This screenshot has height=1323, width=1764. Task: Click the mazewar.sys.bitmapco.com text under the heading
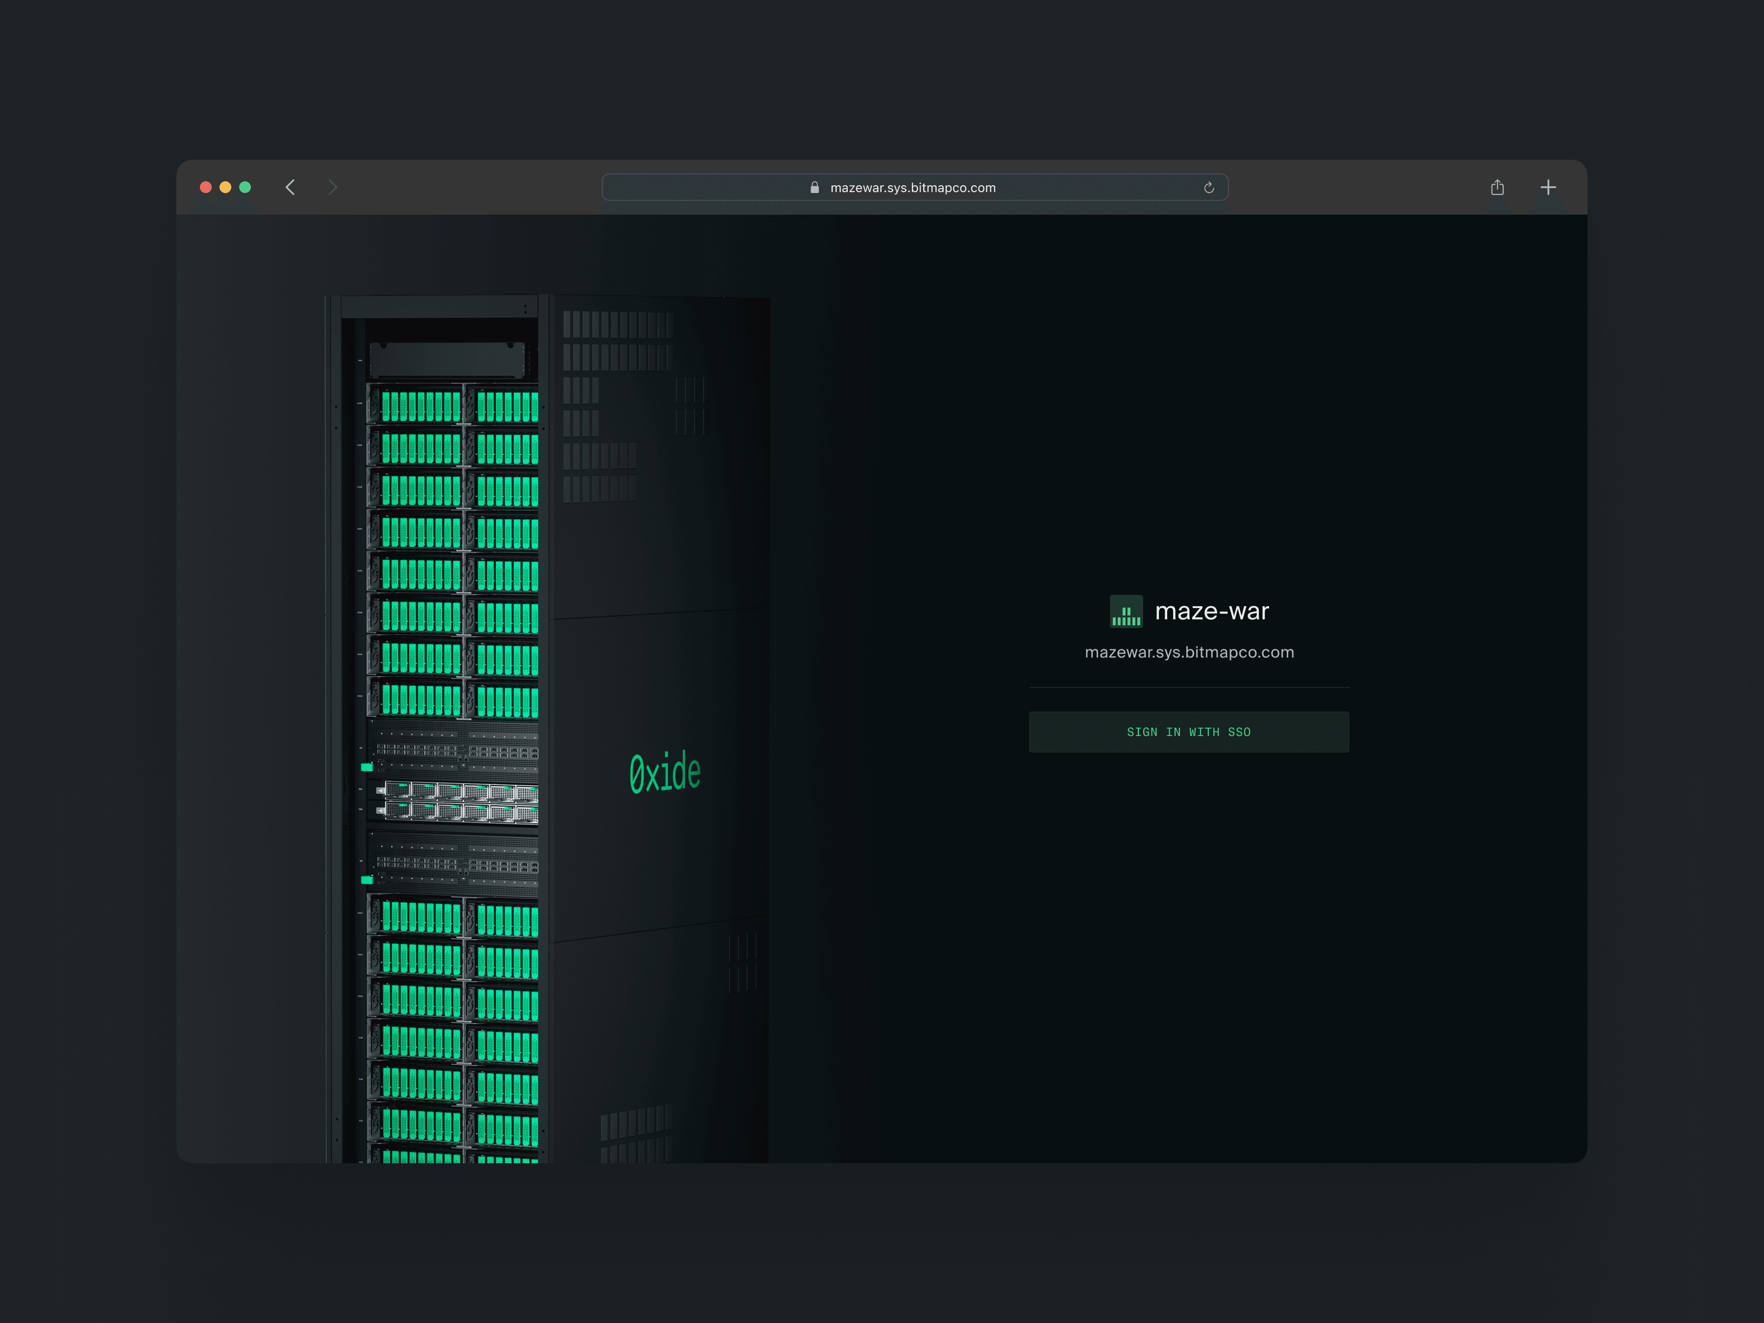pos(1189,652)
